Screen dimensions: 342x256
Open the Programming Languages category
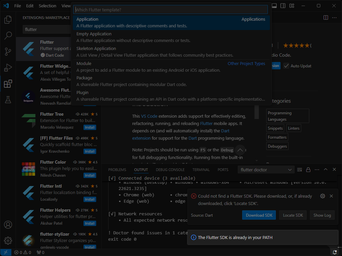point(288,116)
